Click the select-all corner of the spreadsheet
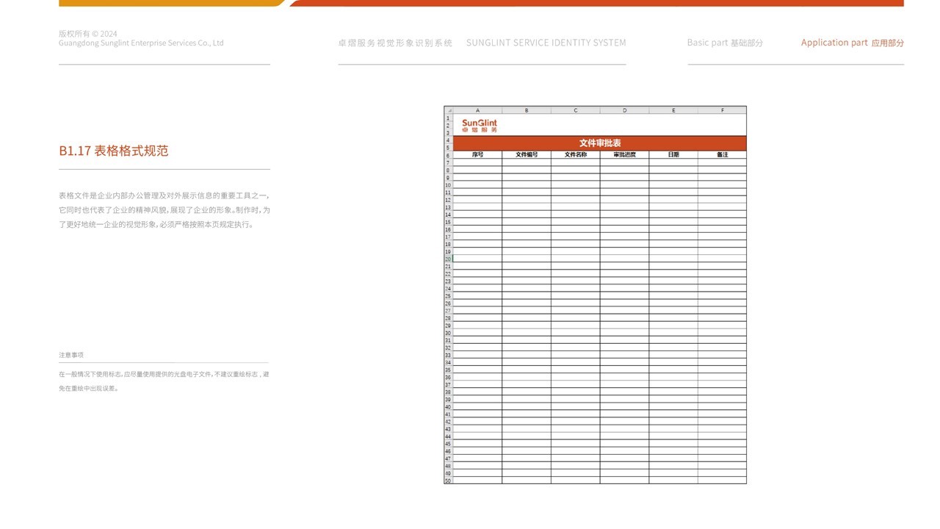Screen dimensions: 940x529 [x=448, y=110]
